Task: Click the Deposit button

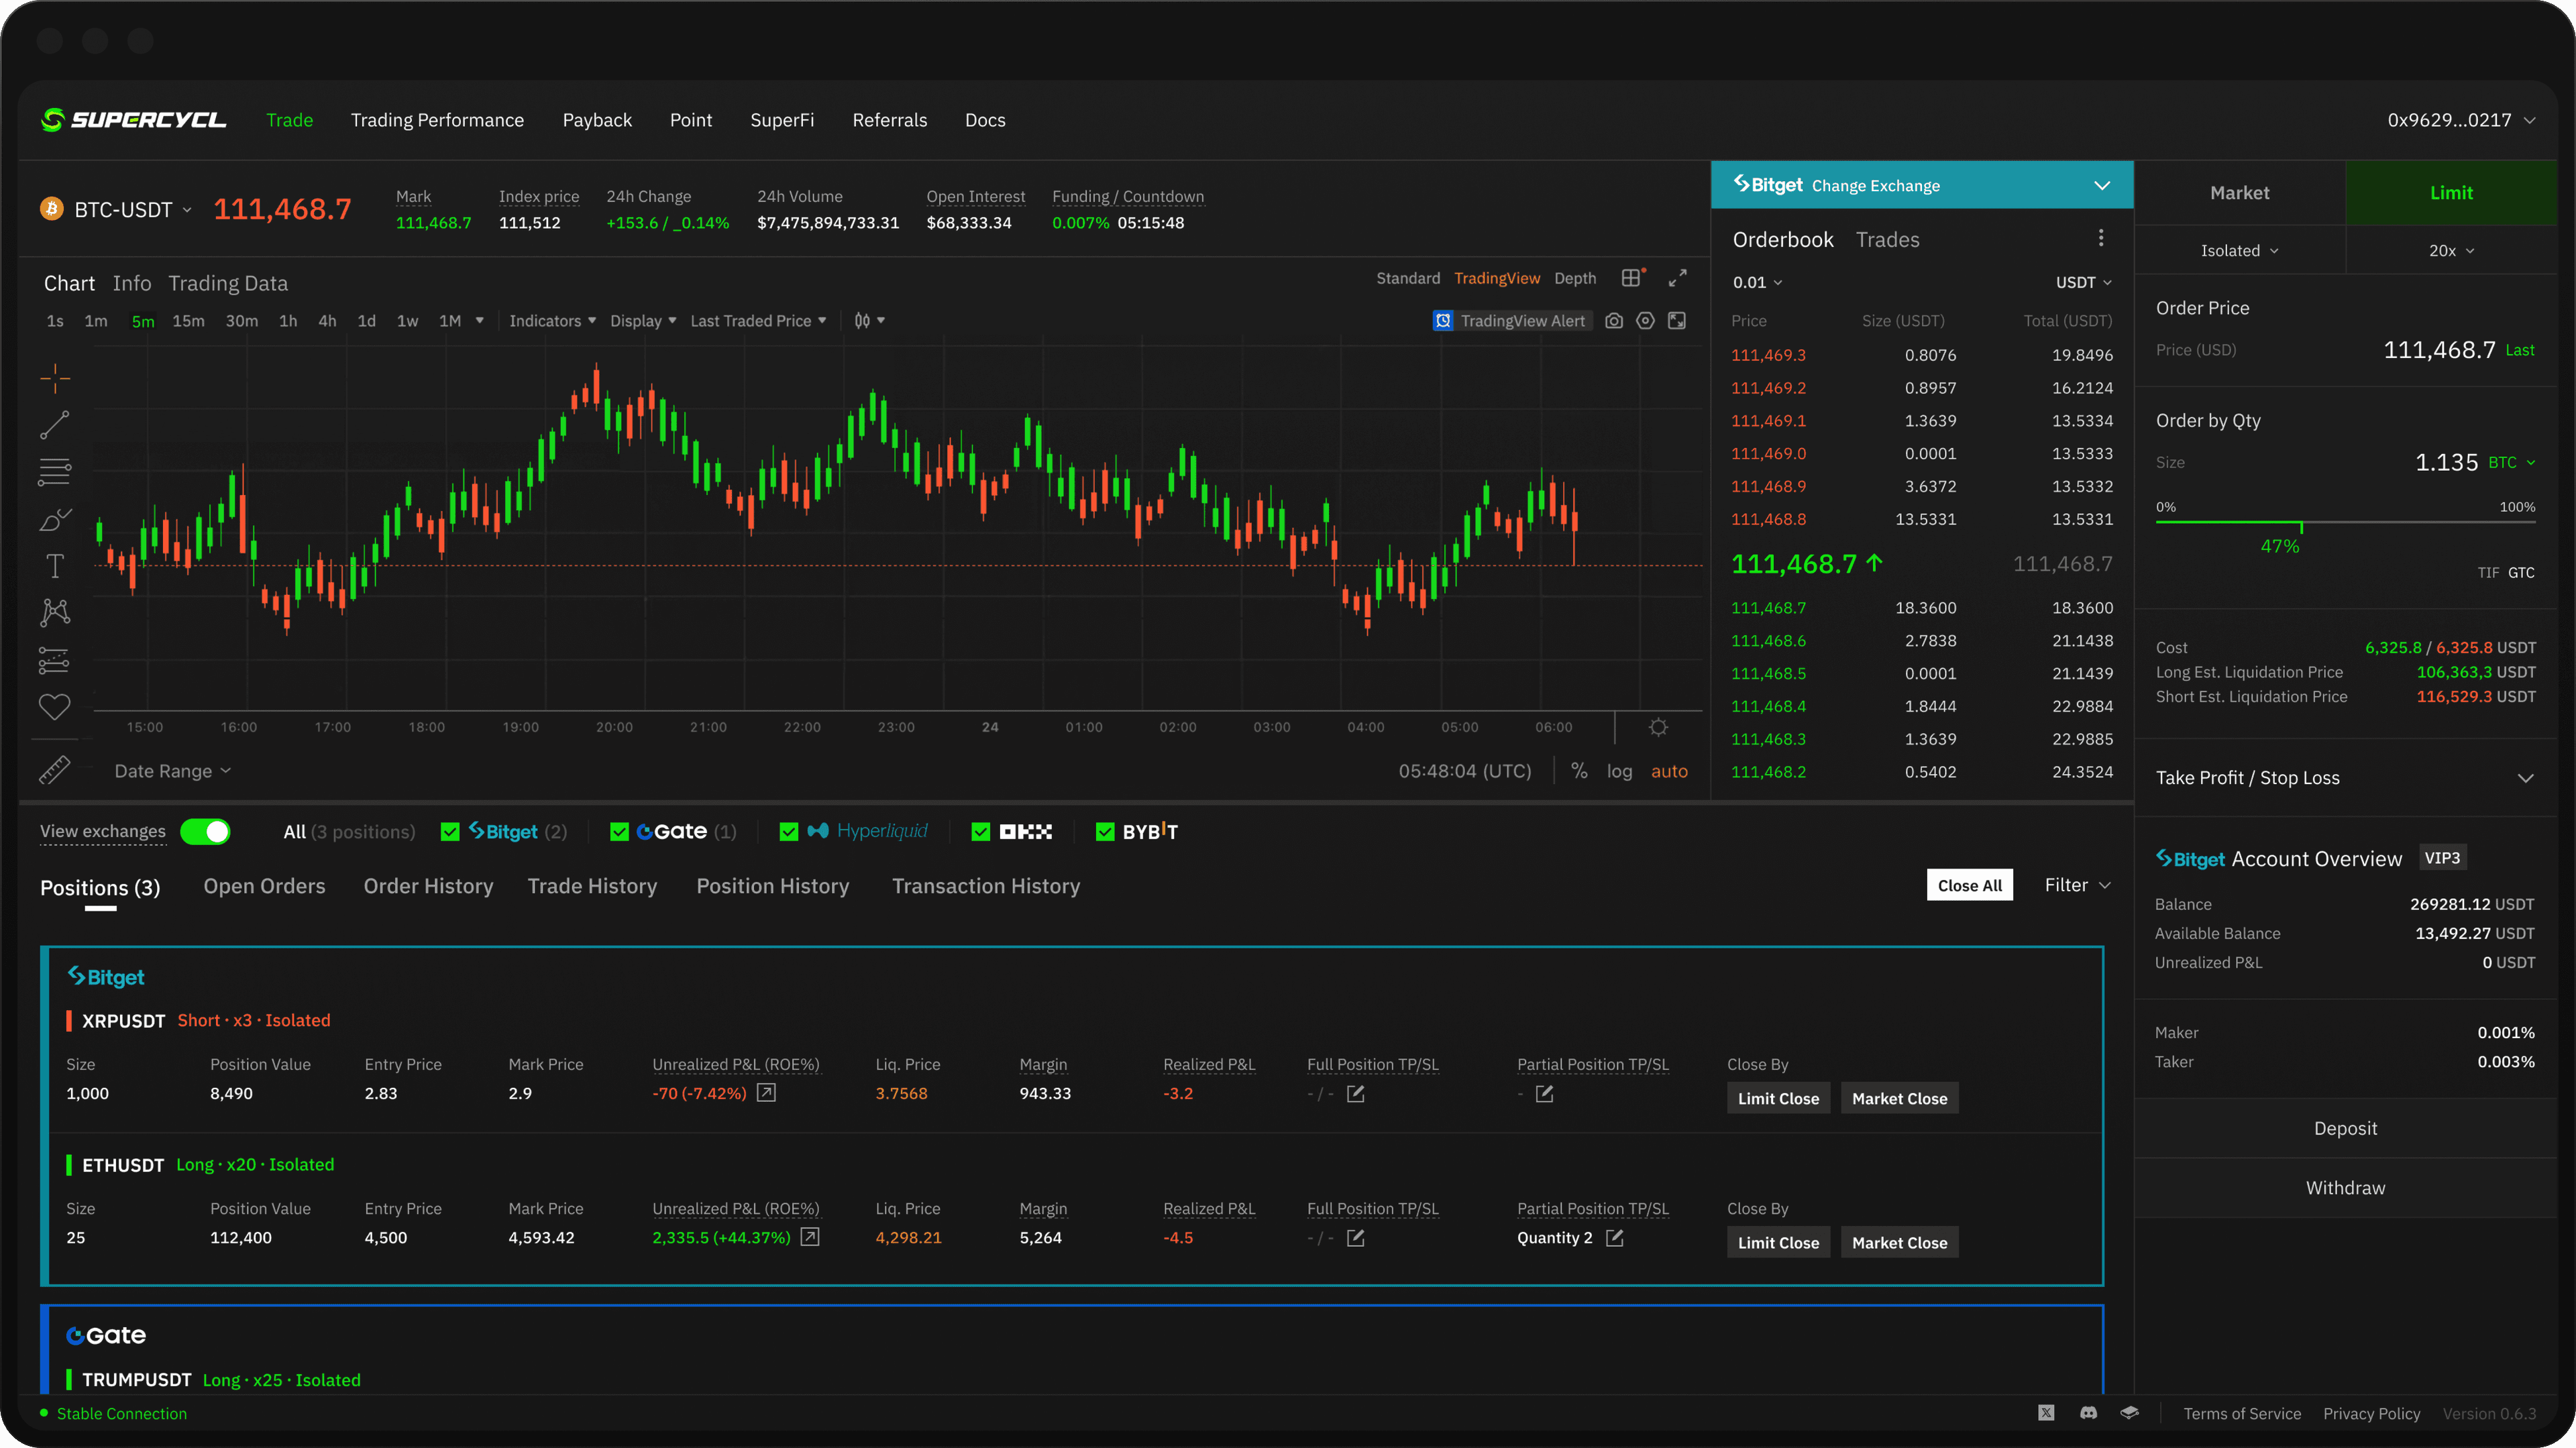Action: point(2345,1128)
